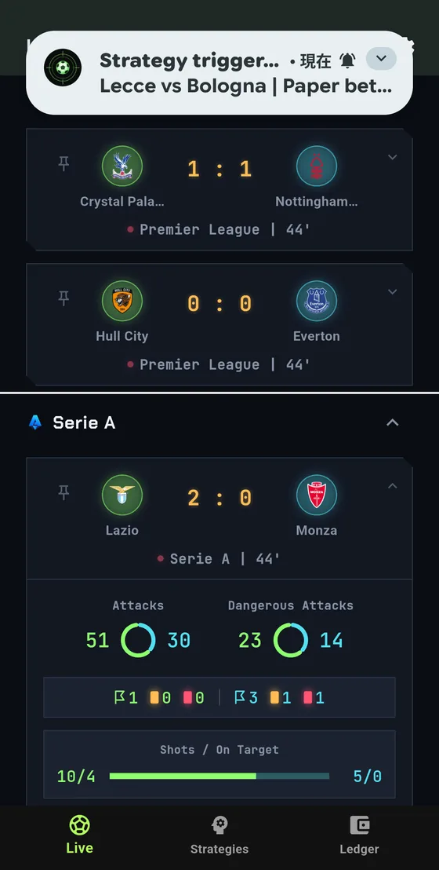Tap the Nottingham Forest team logo
This screenshot has width=439, height=870.
317,166
